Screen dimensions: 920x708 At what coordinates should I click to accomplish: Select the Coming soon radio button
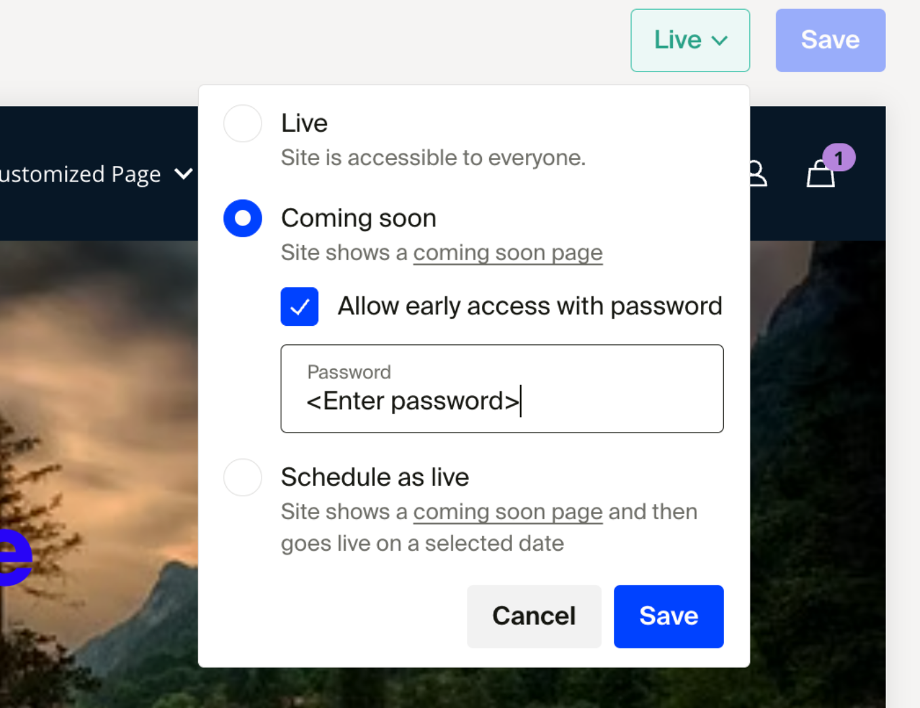pos(243,218)
